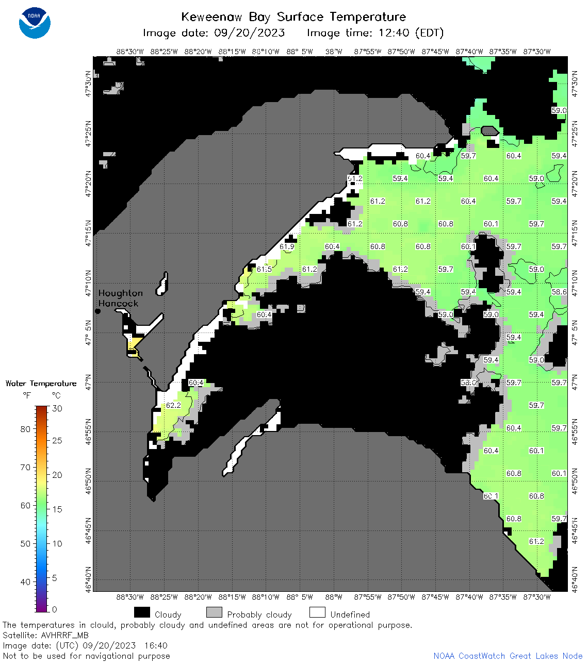588x664 pixels.
Task: Click the 25 tick on the Celsius scale
Action: tap(57, 440)
